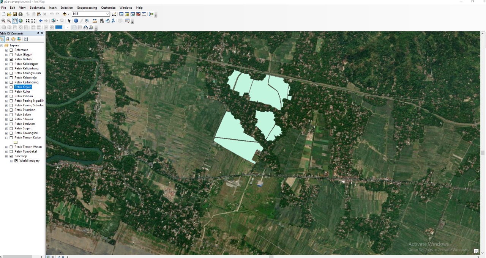Click the Petak Temon Kulon symbol swatch
Screen dimensions: 486x258
click(16, 142)
